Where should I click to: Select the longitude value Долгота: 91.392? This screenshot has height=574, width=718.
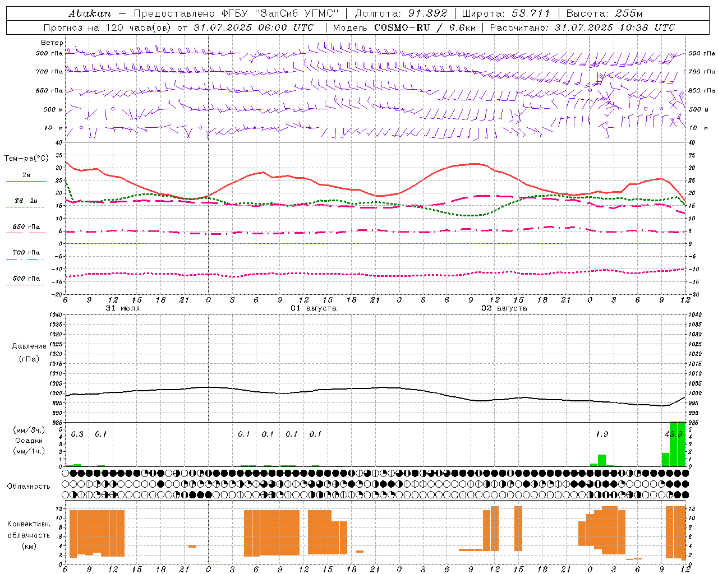click(401, 13)
